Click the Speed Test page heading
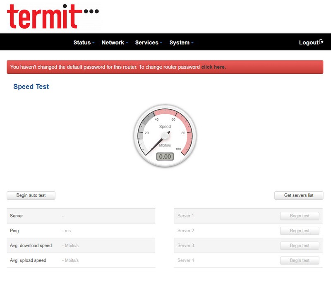The image size is (331, 303). tap(31, 87)
